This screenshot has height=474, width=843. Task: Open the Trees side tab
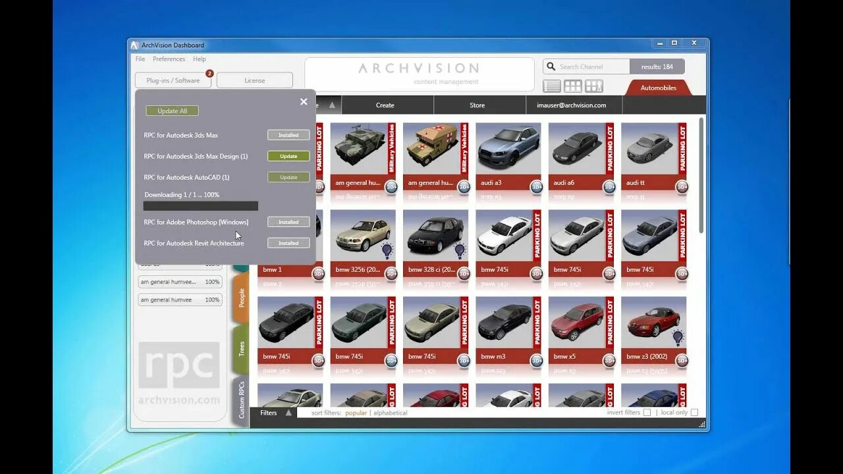[241, 349]
